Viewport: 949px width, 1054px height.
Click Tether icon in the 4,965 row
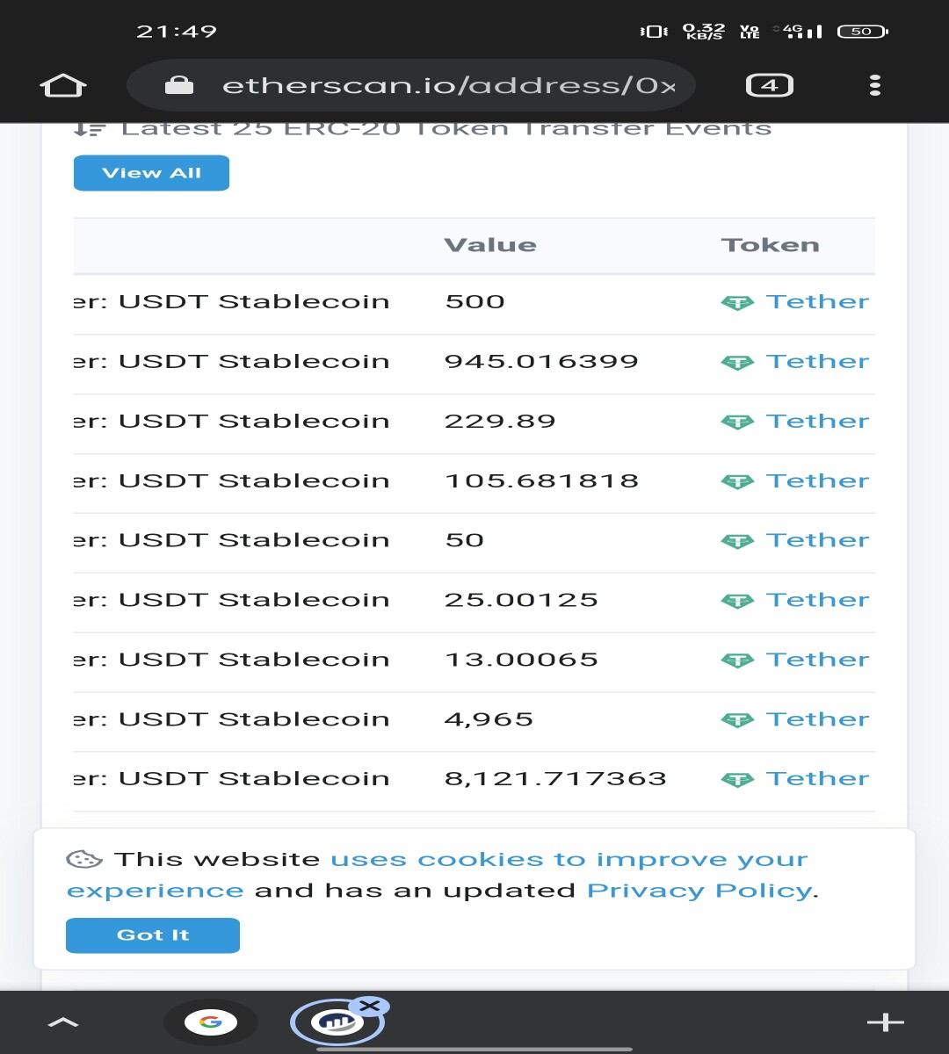[737, 720]
